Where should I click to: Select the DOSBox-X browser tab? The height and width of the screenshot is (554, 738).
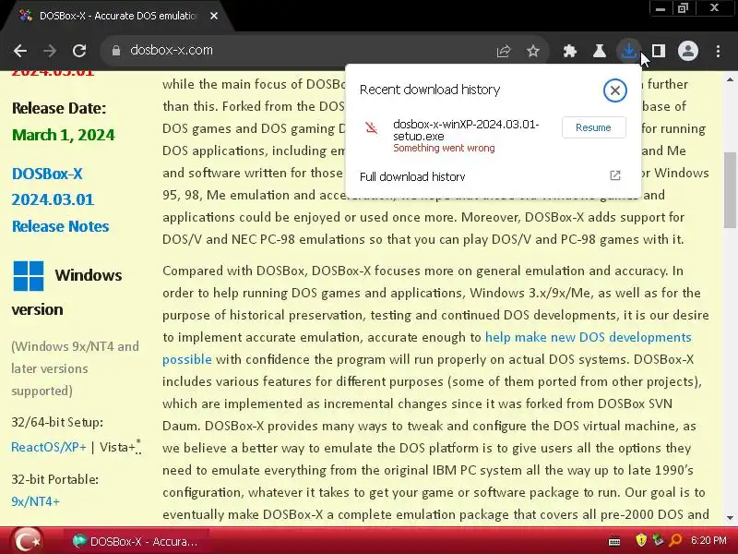116,16
